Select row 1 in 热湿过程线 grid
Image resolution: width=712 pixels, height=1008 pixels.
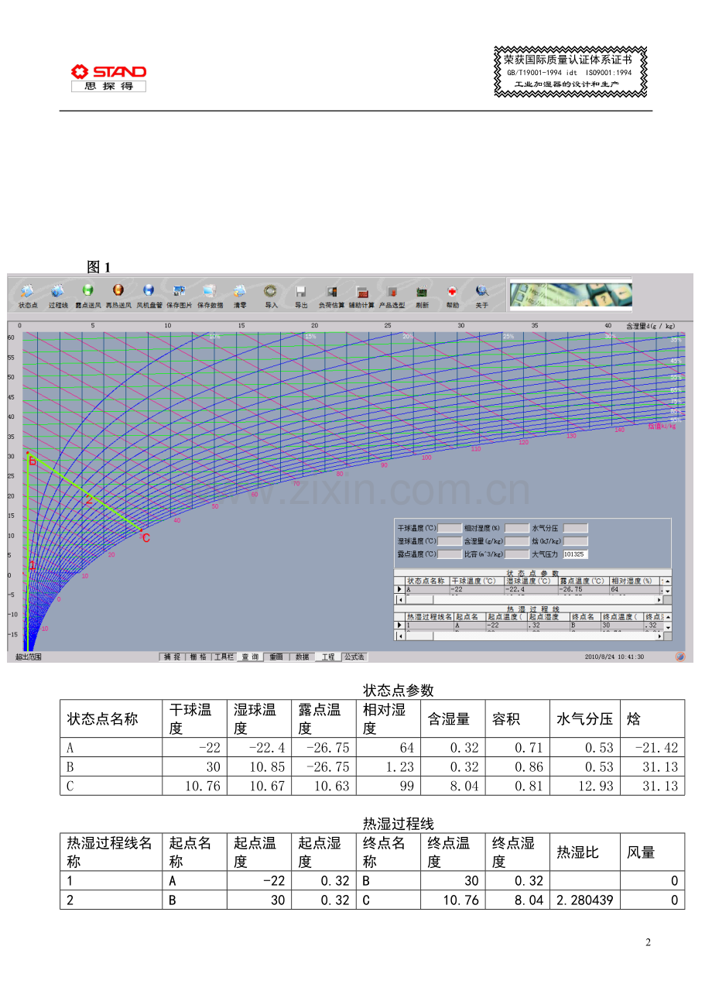click(529, 625)
